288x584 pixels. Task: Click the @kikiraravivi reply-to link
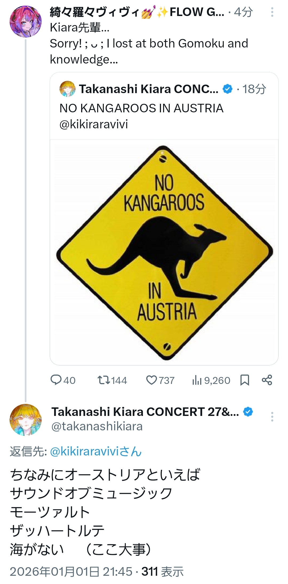(x=96, y=452)
